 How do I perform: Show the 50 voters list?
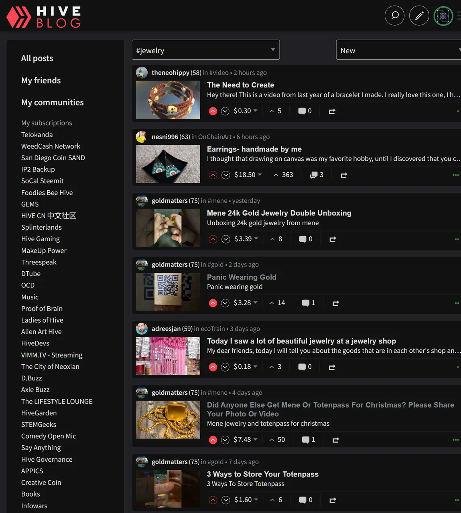277,440
